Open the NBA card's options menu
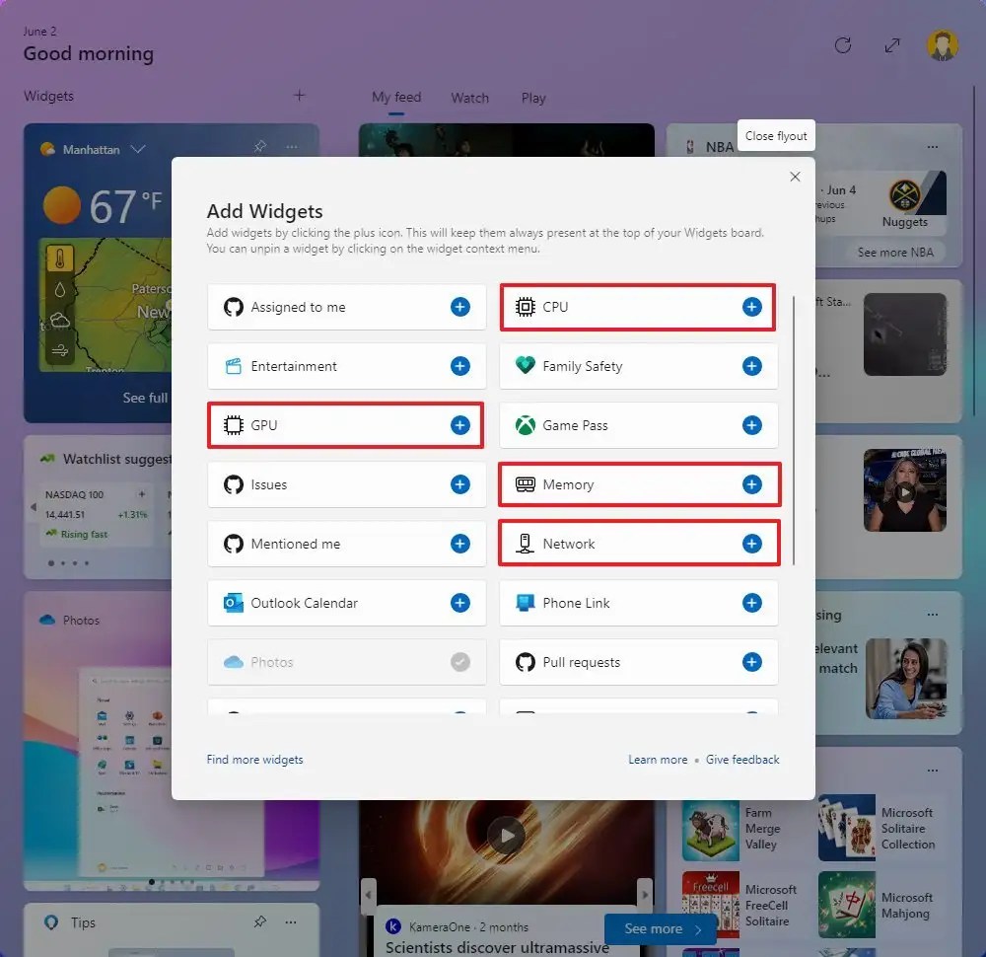Viewport: 986px width, 957px height. tap(933, 146)
